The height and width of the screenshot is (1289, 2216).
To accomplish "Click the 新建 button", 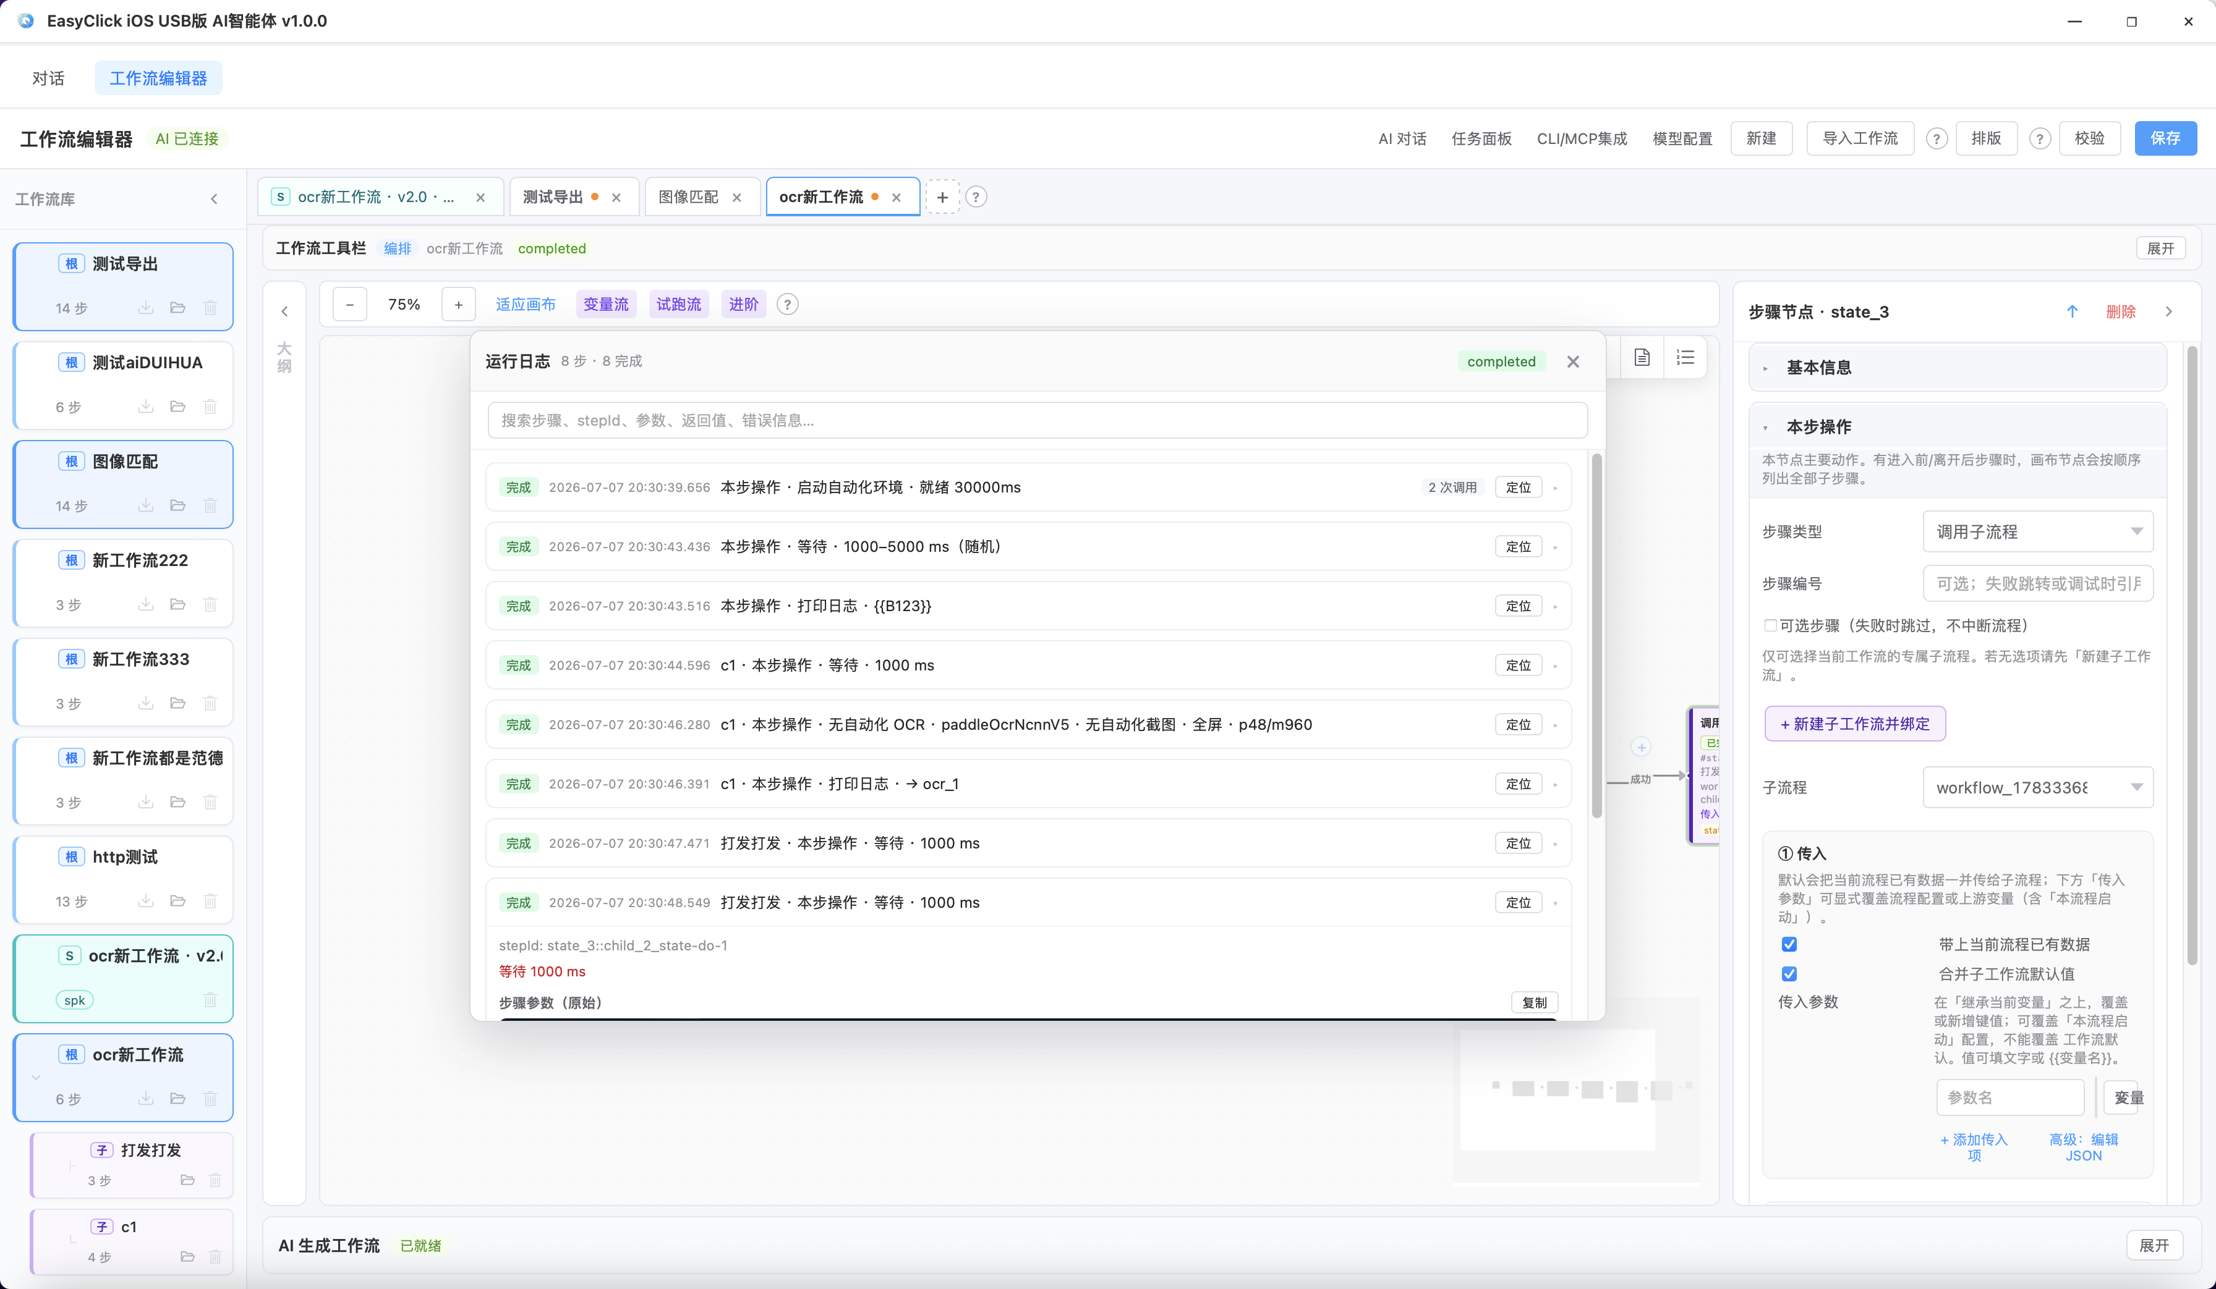I will 1762,139.
